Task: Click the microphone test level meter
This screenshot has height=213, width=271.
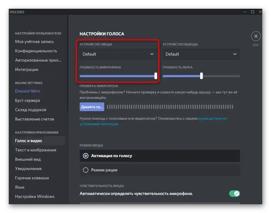Action: pyautogui.click(x=170, y=107)
